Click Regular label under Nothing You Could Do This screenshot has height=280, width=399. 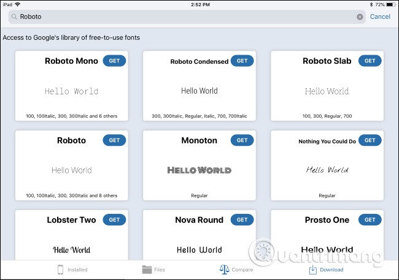[x=327, y=195]
